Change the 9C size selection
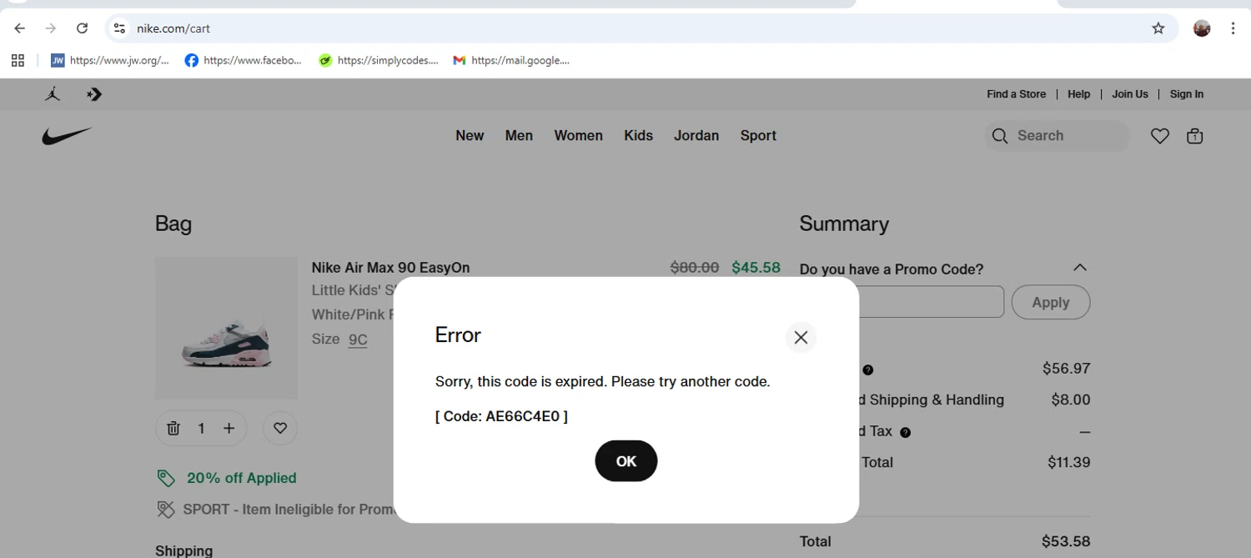The width and height of the screenshot is (1251, 558). 358,339
